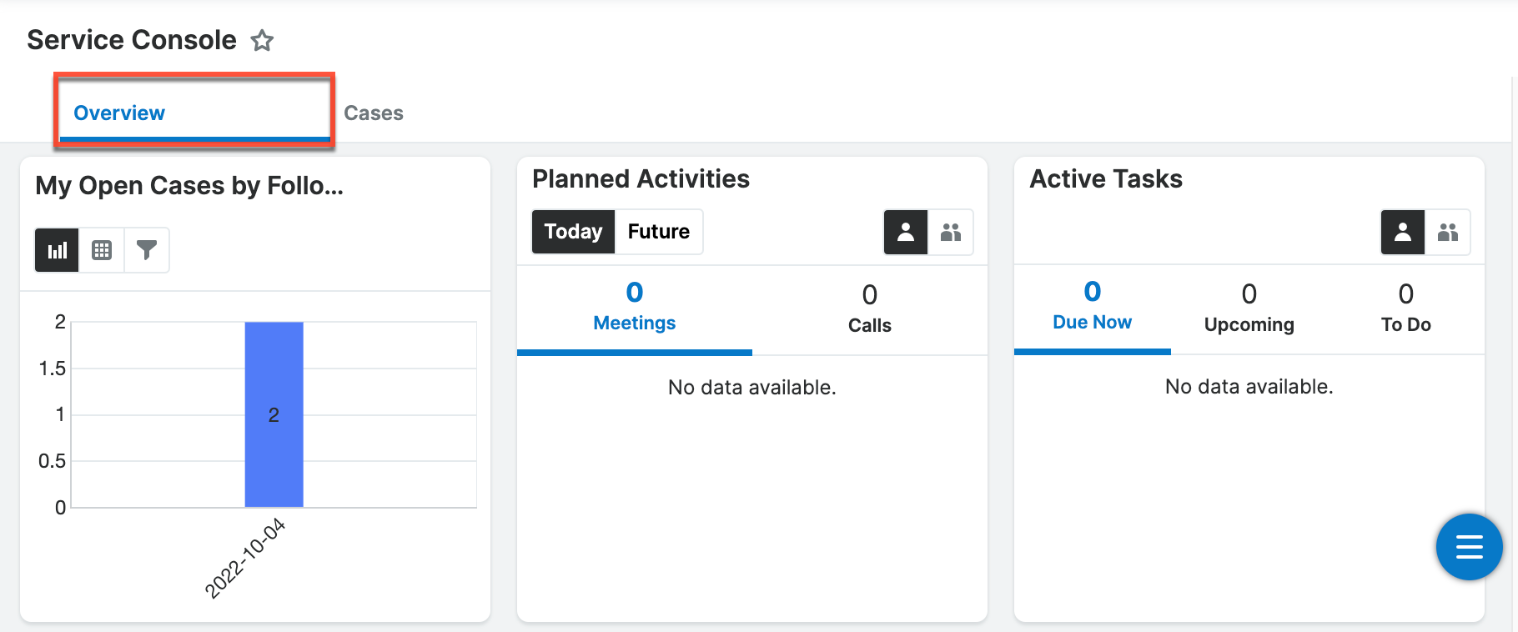Open the To Do task list
1518x632 pixels.
pos(1405,307)
